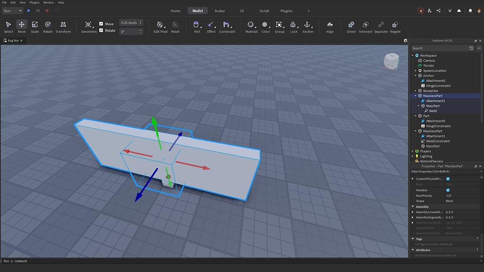Open Explorer more options menu

pyautogui.click(x=479, y=48)
